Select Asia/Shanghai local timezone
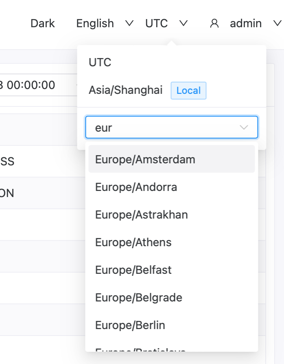Viewport: 284px width, 364px height. [x=126, y=90]
